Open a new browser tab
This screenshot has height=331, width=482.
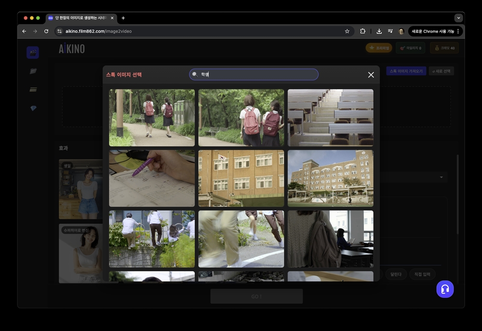123,18
